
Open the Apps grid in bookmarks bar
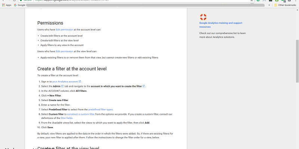coord(7,5)
